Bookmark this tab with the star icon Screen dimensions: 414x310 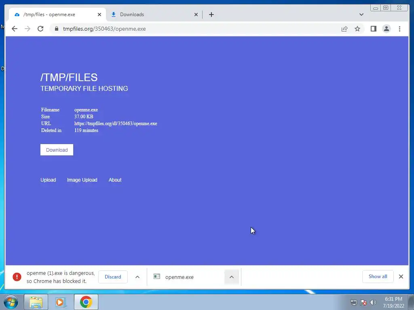(357, 29)
